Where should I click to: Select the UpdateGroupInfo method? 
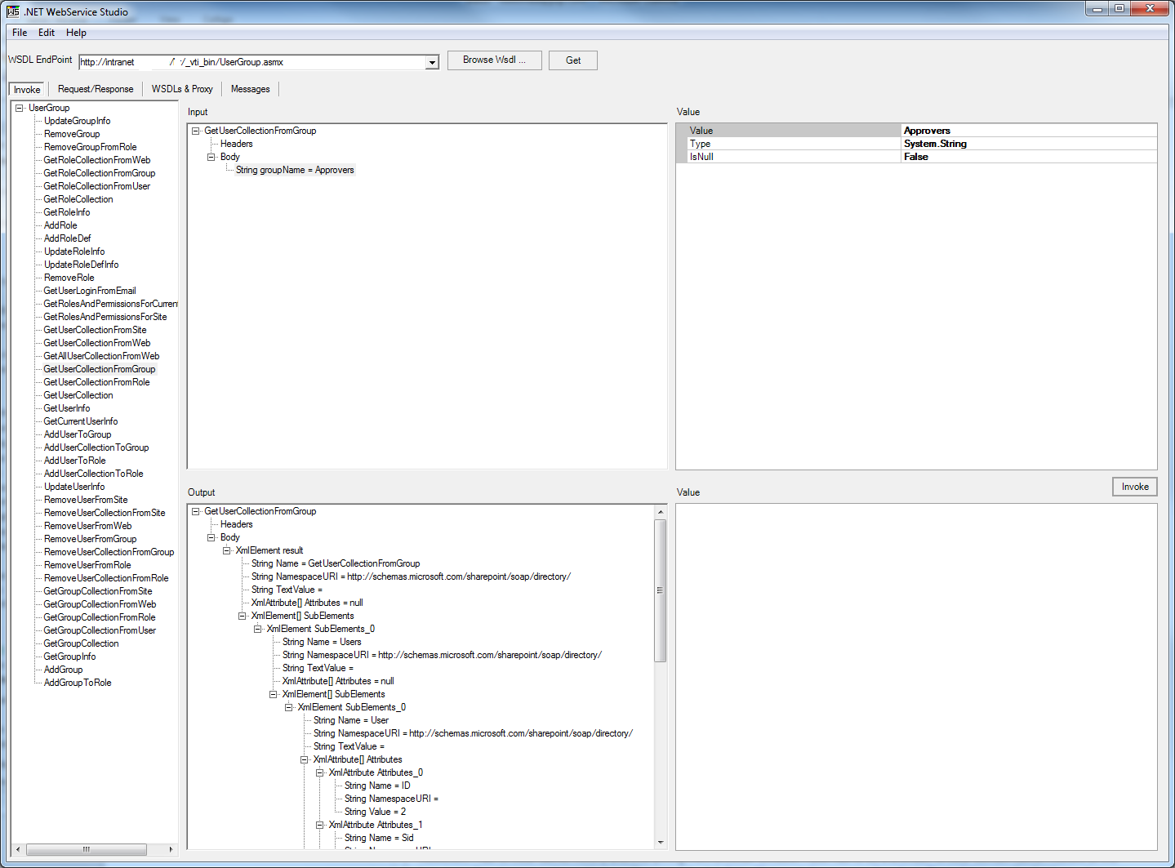[77, 121]
